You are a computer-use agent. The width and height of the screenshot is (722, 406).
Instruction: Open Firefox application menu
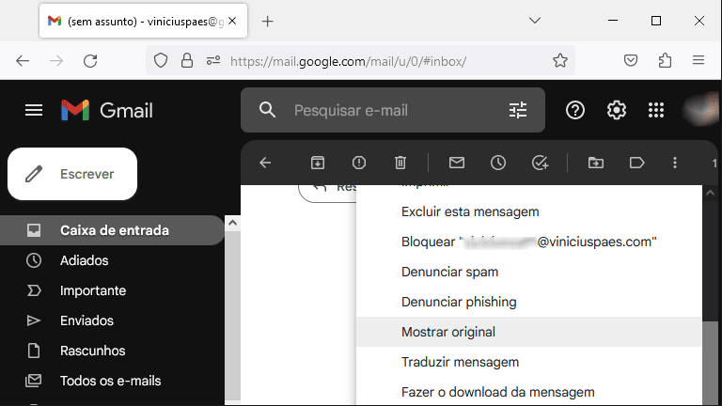click(698, 60)
